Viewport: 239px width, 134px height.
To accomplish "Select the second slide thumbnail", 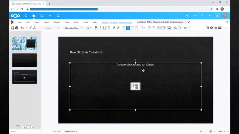I will (25, 60).
